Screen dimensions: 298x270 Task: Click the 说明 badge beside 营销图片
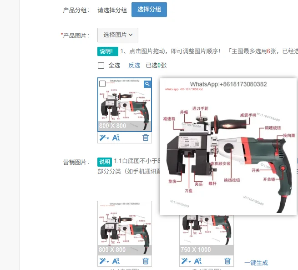tap(105, 162)
